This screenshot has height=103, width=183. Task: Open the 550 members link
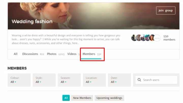tap(169, 38)
